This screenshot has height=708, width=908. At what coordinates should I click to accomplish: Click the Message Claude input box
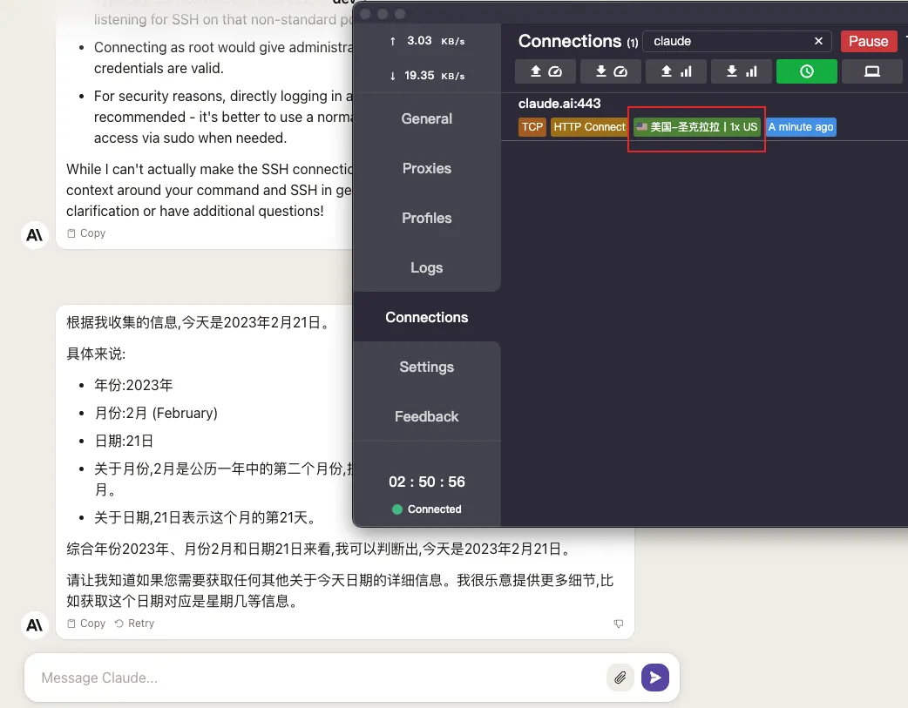click(x=318, y=678)
